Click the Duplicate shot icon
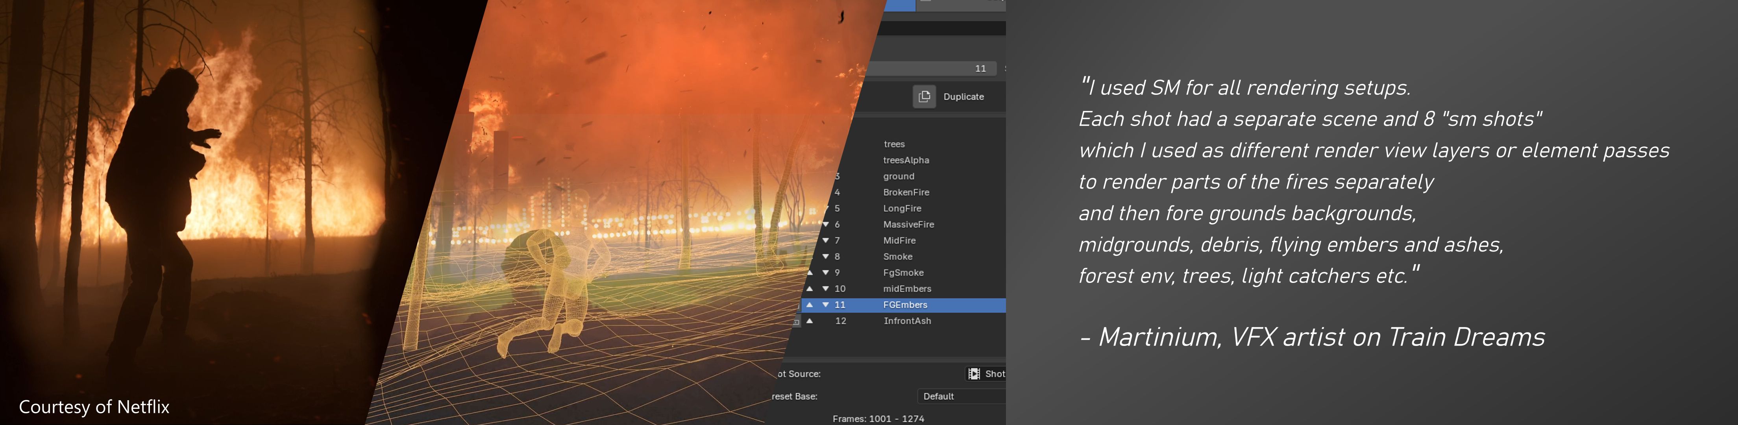Screen dimensions: 1738x425 924,96
